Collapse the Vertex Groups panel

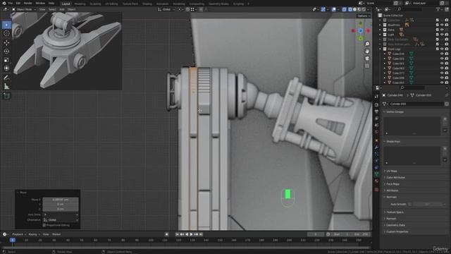pyautogui.click(x=395, y=111)
